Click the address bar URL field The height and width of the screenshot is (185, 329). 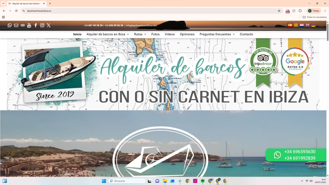[x=152, y=11]
